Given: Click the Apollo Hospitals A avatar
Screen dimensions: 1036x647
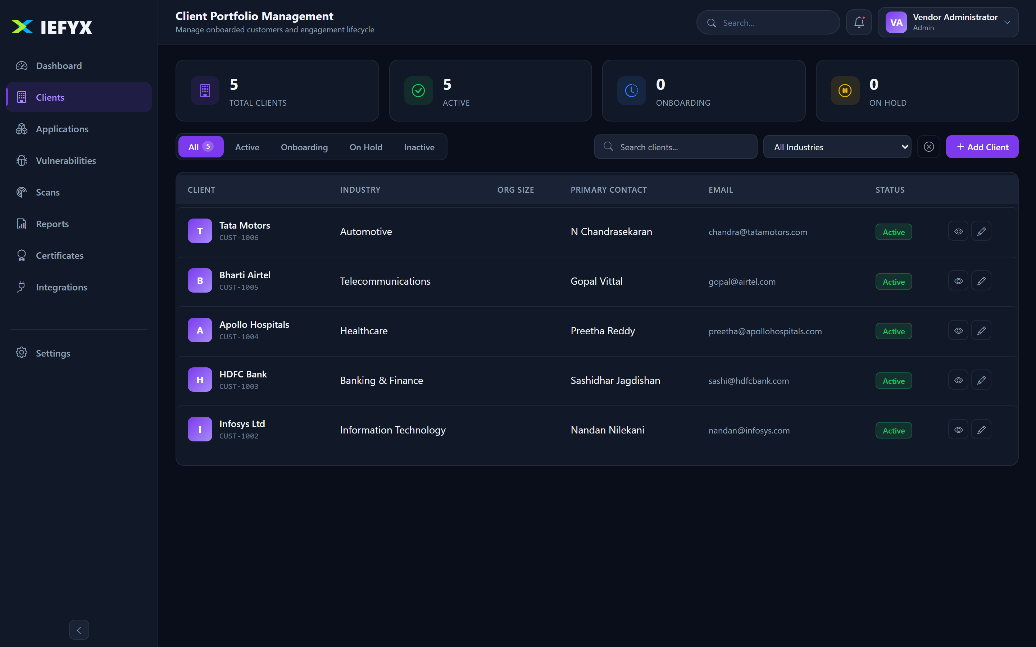Looking at the screenshot, I should (200, 330).
